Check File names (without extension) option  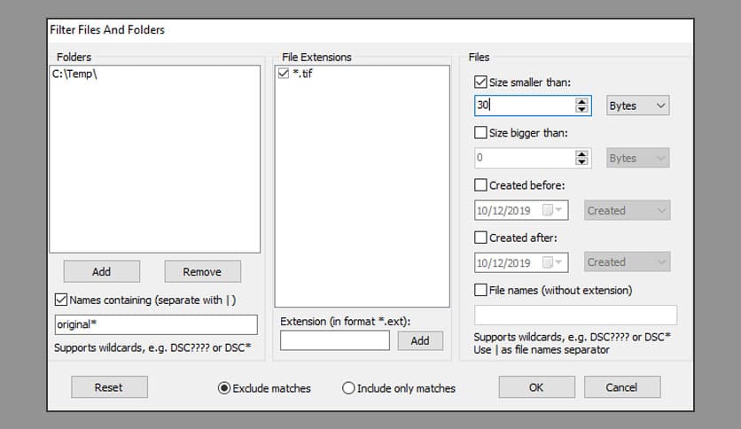pyautogui.click(x=480, y=290)
